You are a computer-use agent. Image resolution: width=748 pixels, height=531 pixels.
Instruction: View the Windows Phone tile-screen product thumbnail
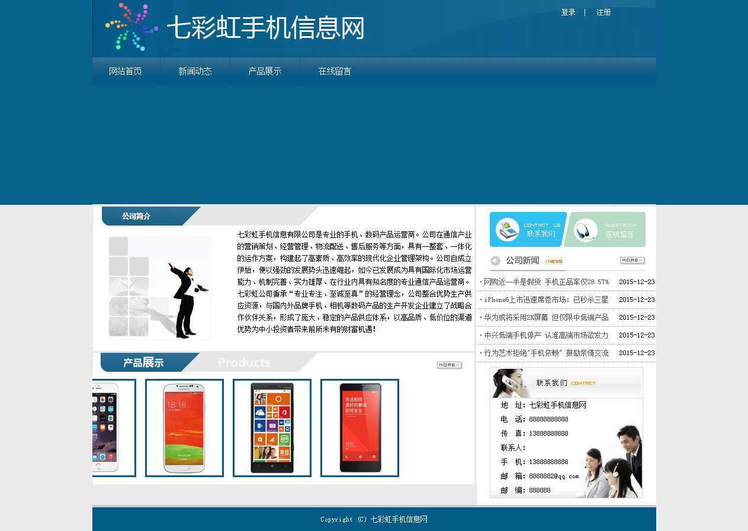[272, 427]
